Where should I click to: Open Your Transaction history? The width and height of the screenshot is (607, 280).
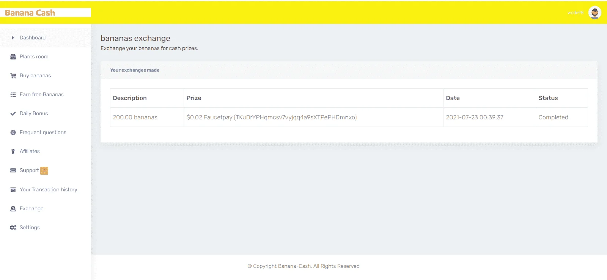pyautogui.click(x=49, y=190)
